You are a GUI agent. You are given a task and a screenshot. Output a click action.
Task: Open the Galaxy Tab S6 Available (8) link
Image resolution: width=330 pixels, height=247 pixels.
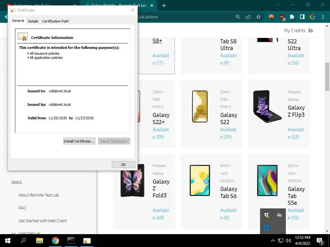pyautogui.click(x=228, y=214)
